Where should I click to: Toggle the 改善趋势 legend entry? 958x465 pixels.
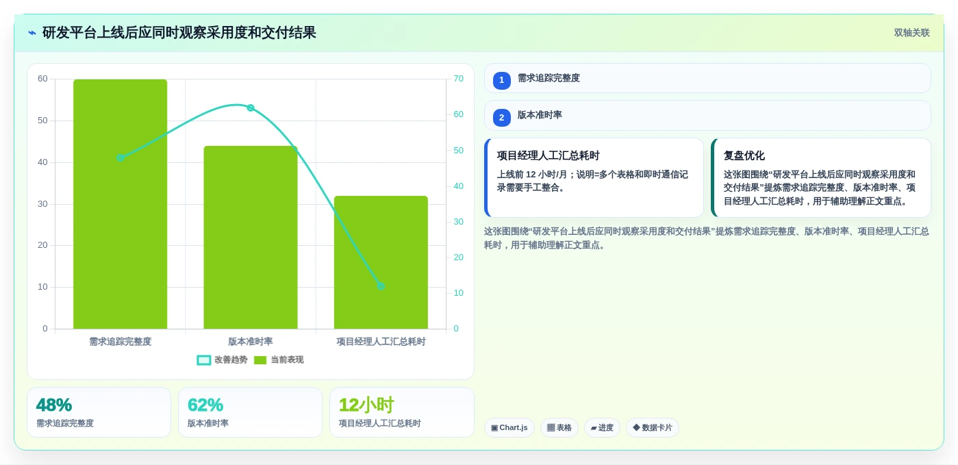pos(223,360)
